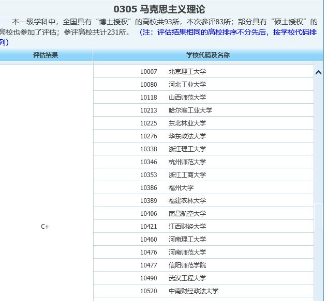The width and height of the screenshot is (326, 301).
Task: Select row 10520 中南财经政法大学
Action: coord(203,291)
